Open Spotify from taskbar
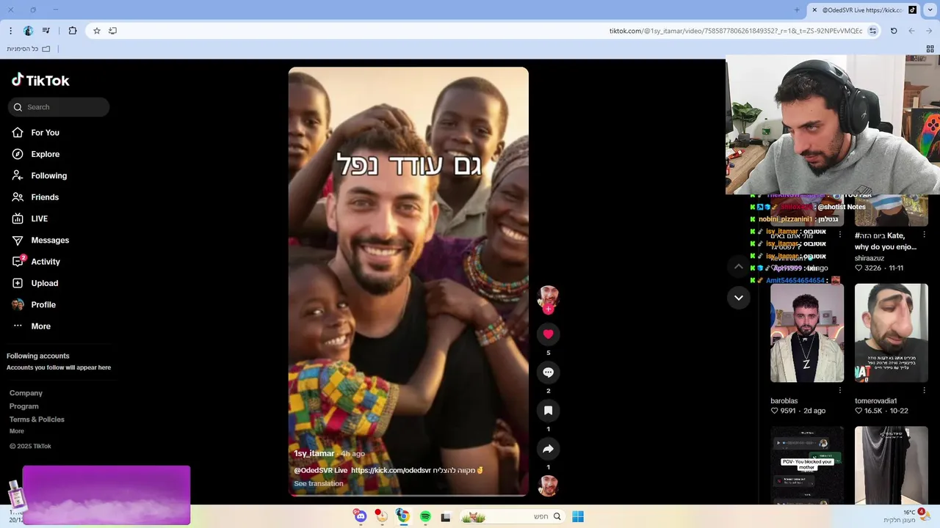This screenshot has height=528, width=940. click(425, 517)
